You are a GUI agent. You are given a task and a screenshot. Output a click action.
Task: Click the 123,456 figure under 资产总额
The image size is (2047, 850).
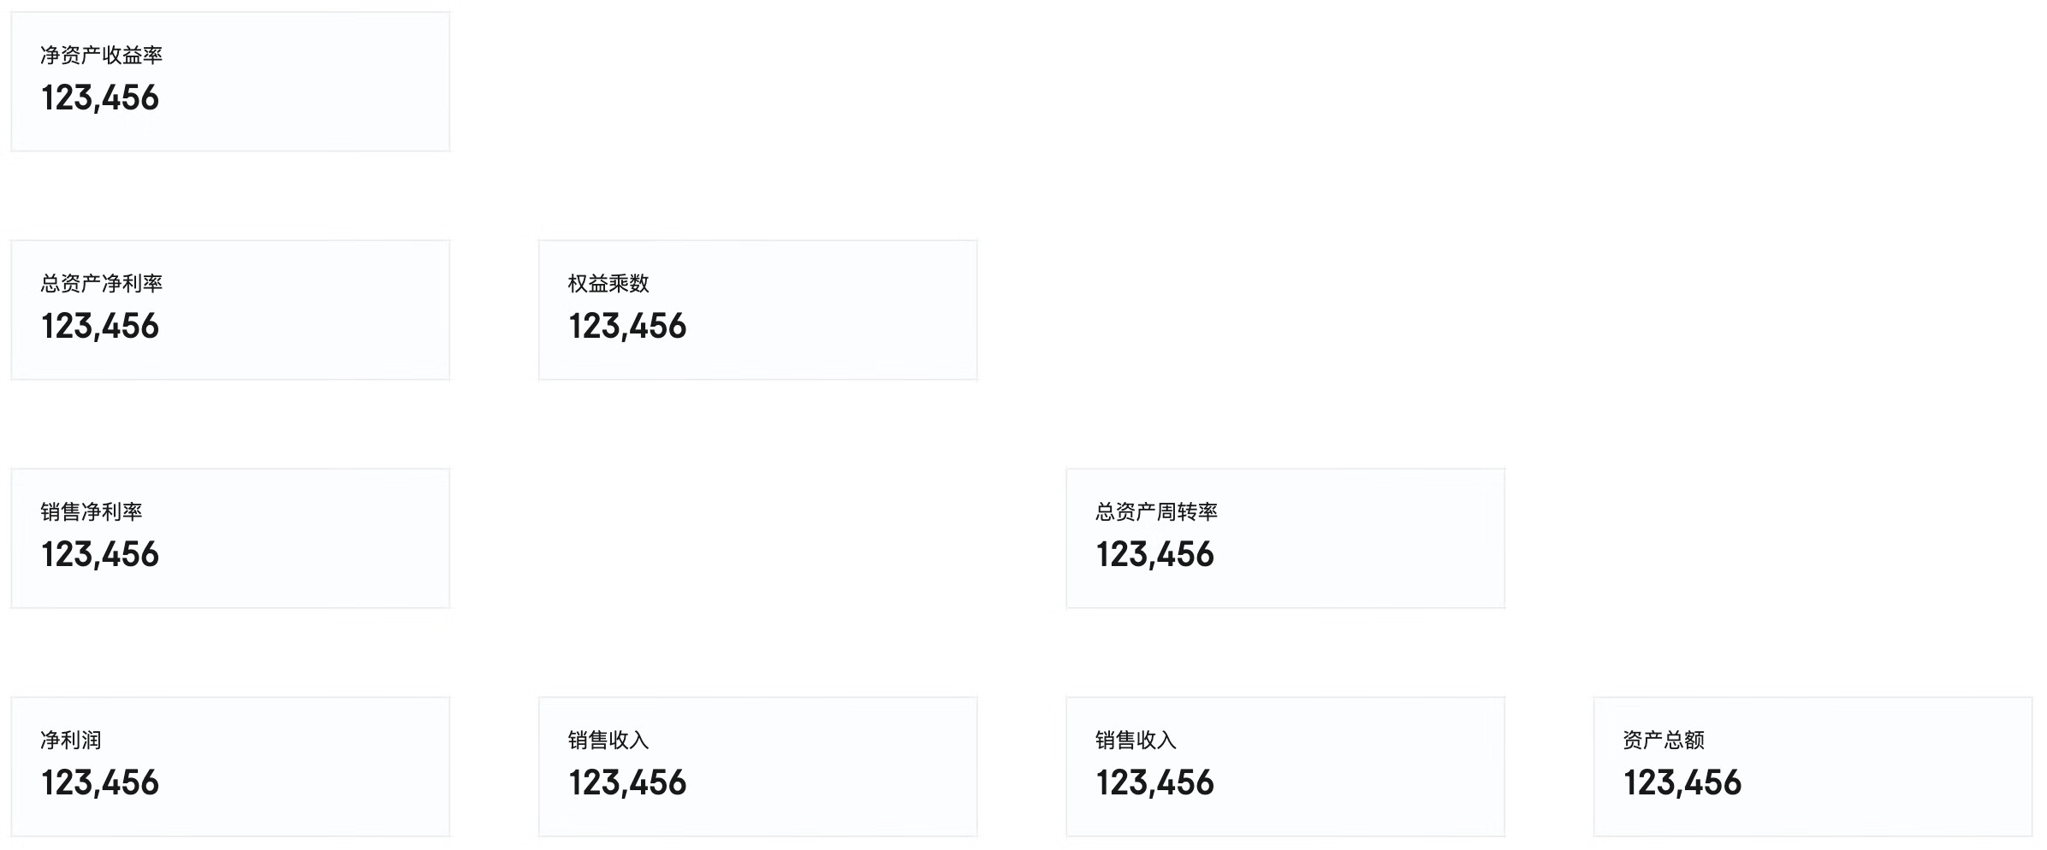[x=1682, y=783]
